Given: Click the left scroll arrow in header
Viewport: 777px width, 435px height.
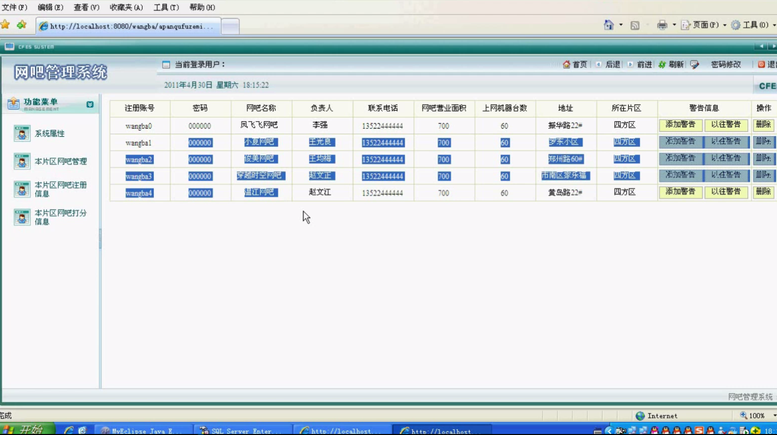Looking at the screenshot, I should (x=761, y=47).
